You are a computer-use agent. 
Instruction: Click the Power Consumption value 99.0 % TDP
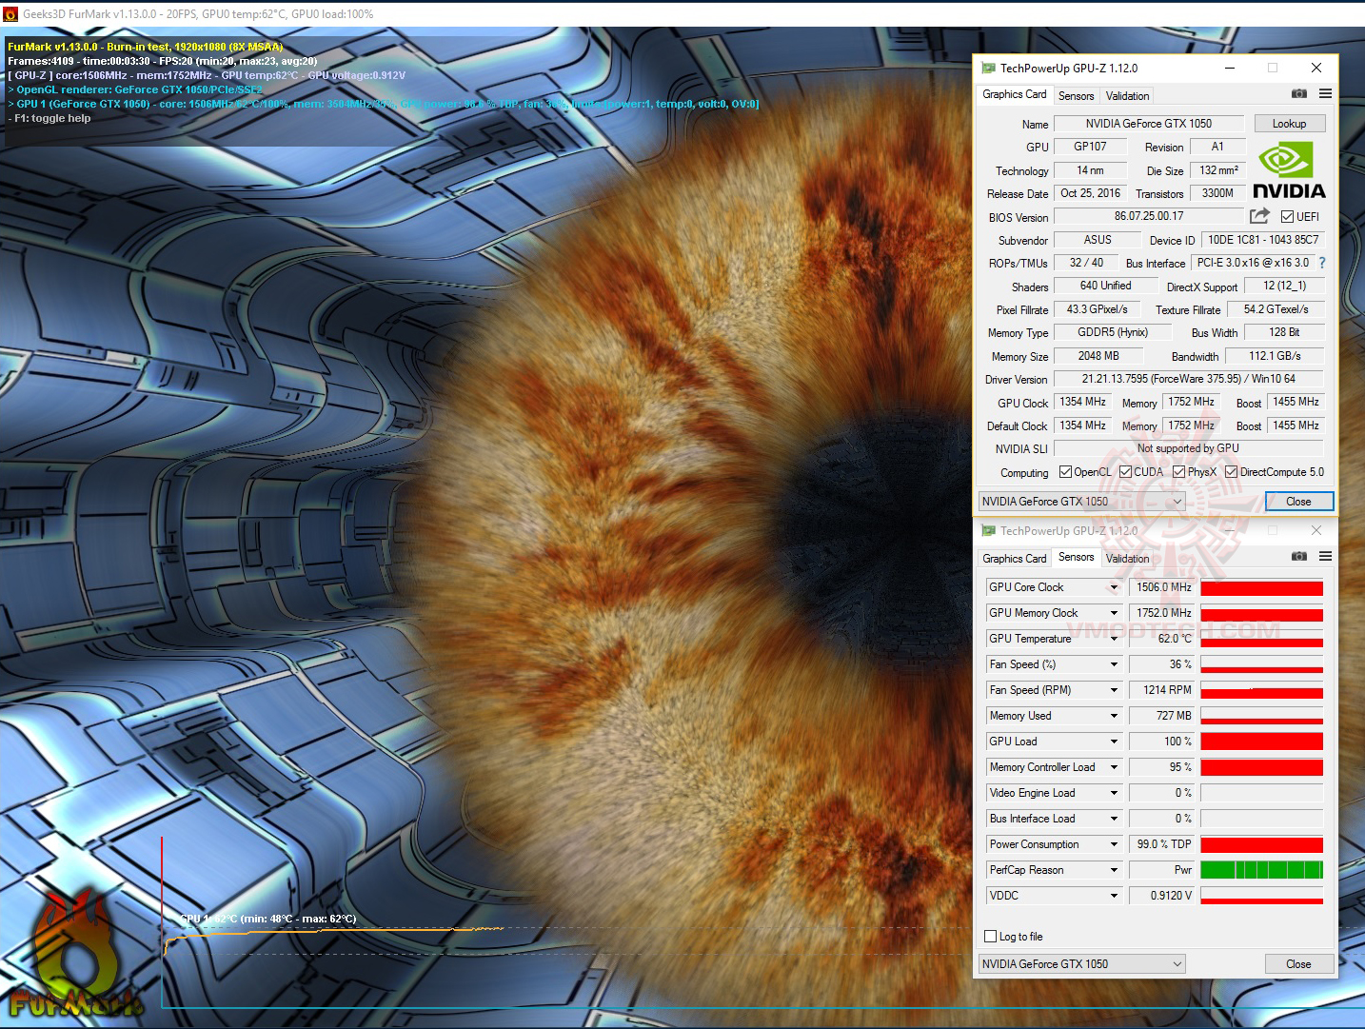click(1162, 844)
